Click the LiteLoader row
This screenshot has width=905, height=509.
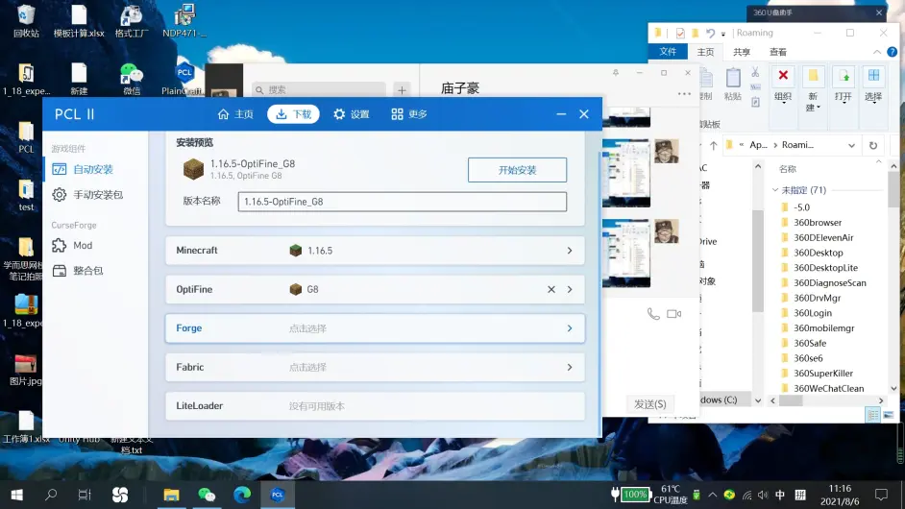[x=375, y=406]
